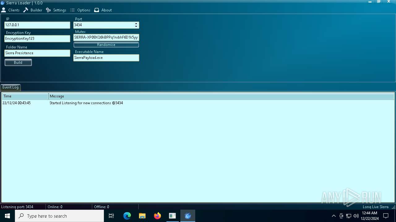Launch Microsoft Edge from taskbar
This screenshot has width=396, height=222.
tap(127, 216)
